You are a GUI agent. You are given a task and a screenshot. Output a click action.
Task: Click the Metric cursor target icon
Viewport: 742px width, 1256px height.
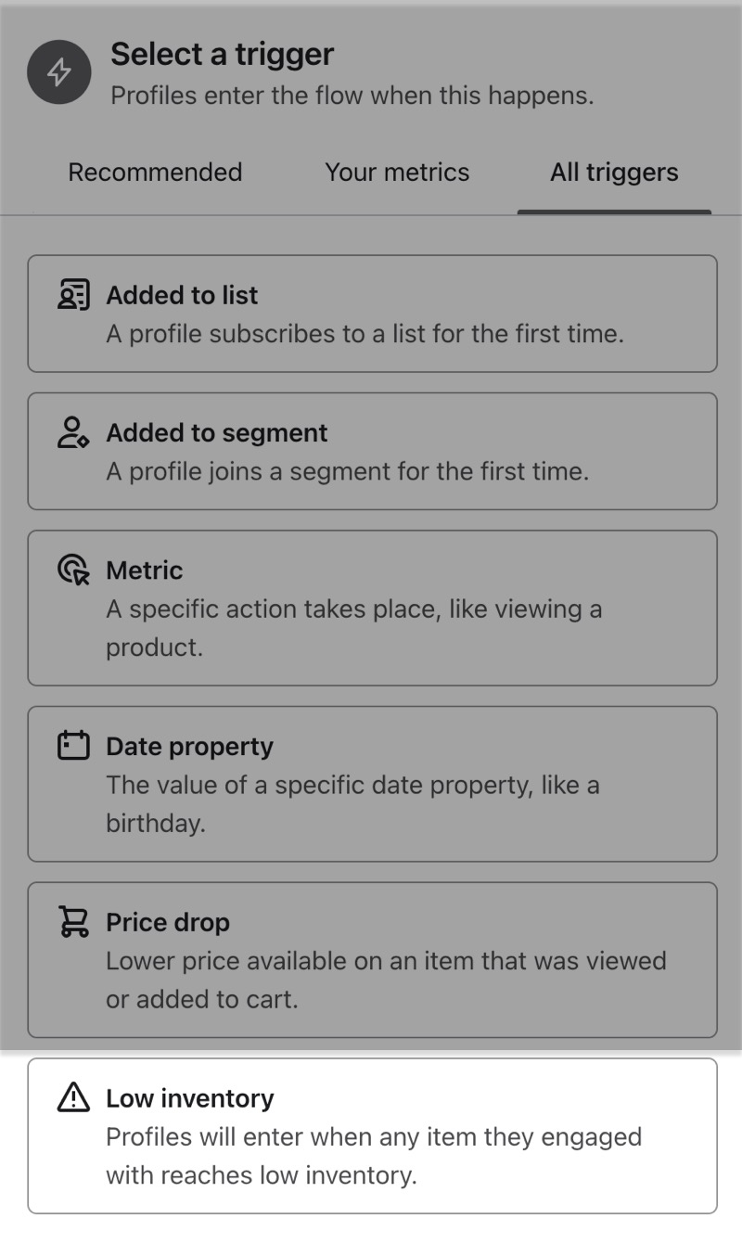73,570
